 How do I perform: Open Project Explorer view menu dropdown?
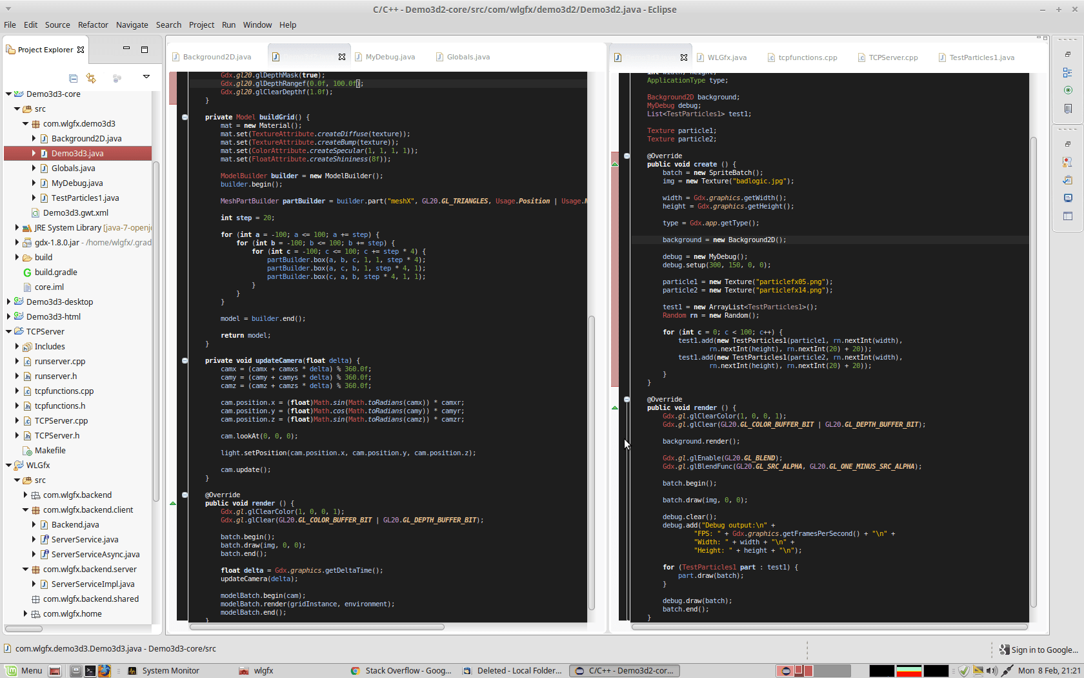click(x=146, y=77)
